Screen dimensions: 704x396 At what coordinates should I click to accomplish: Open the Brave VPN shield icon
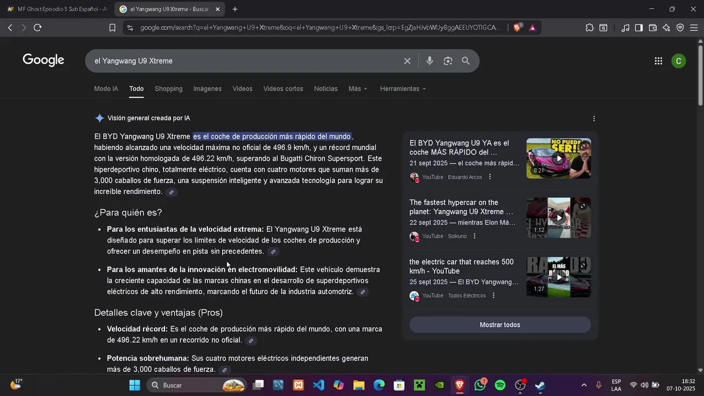[680, 28]
